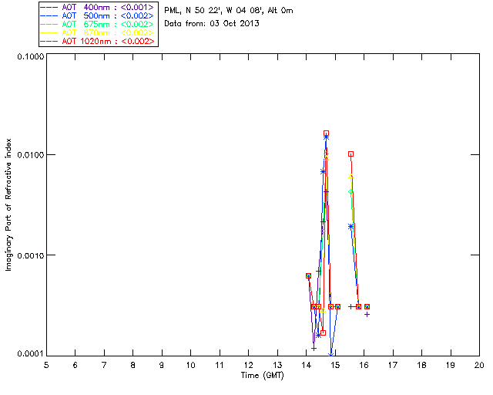Viewport: 493px width, 395px height.
Task: Click the 0.1000 y-axis tick label
Action: (x=31, y=56)
